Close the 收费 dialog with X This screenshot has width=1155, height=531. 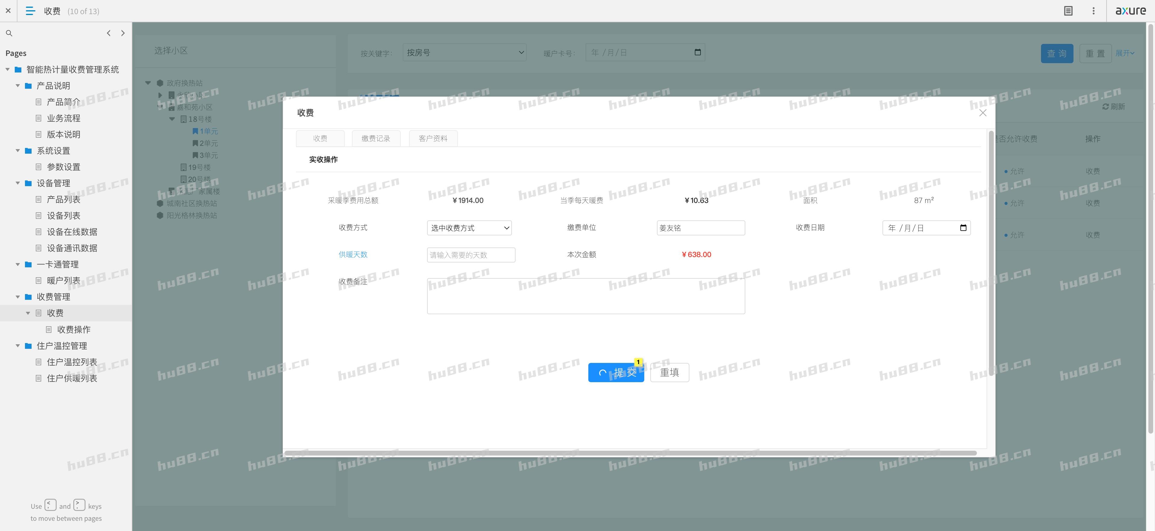pos(982,113)
